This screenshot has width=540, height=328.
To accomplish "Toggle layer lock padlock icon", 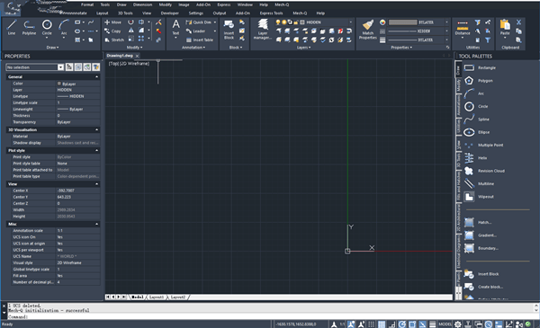I will 295,22.
